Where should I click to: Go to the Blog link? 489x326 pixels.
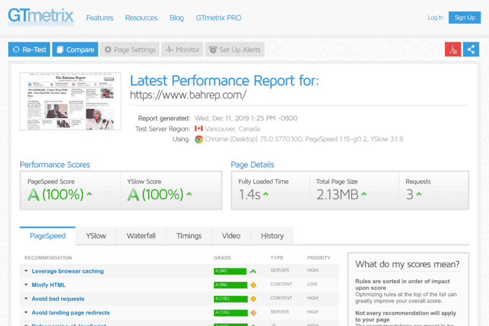pyautogui.click(x=177, y=18)
